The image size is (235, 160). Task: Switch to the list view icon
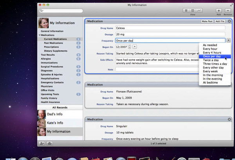point(186,10)
